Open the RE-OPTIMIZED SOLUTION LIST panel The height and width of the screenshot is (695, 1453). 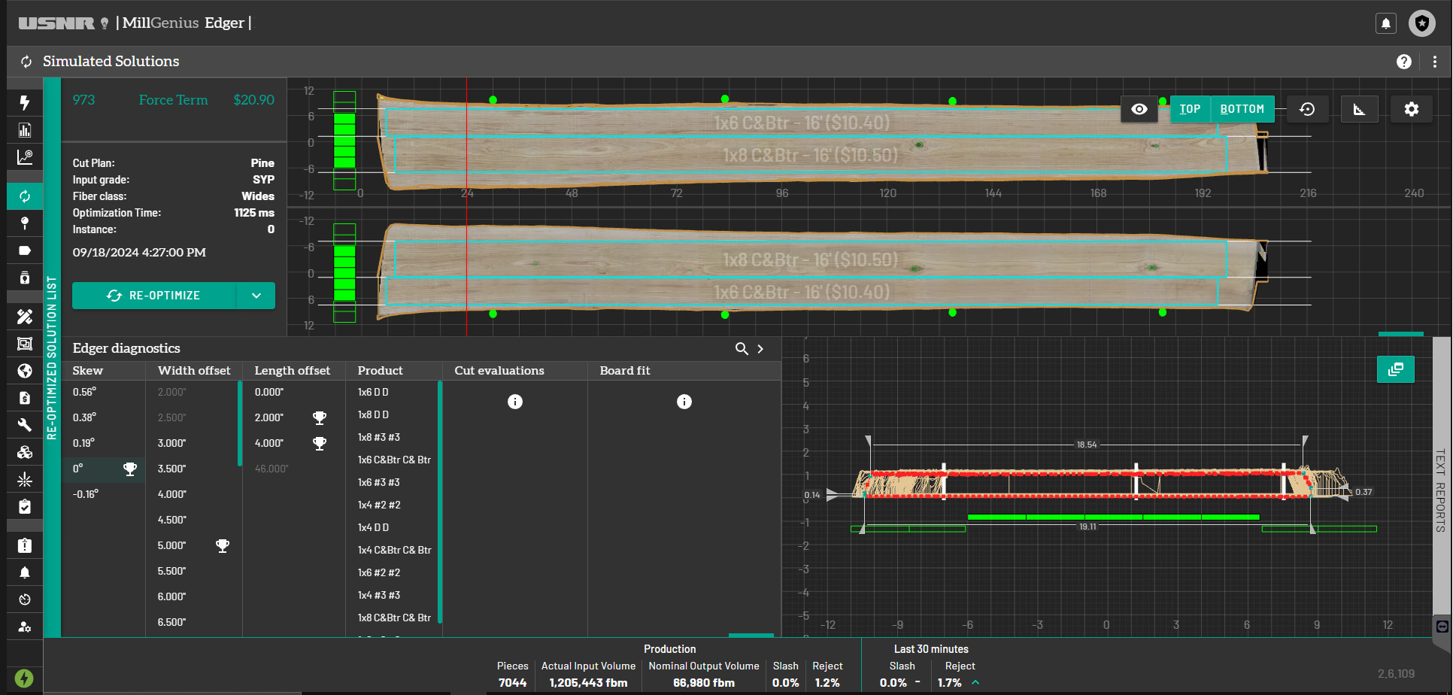(x=52, y=357)
